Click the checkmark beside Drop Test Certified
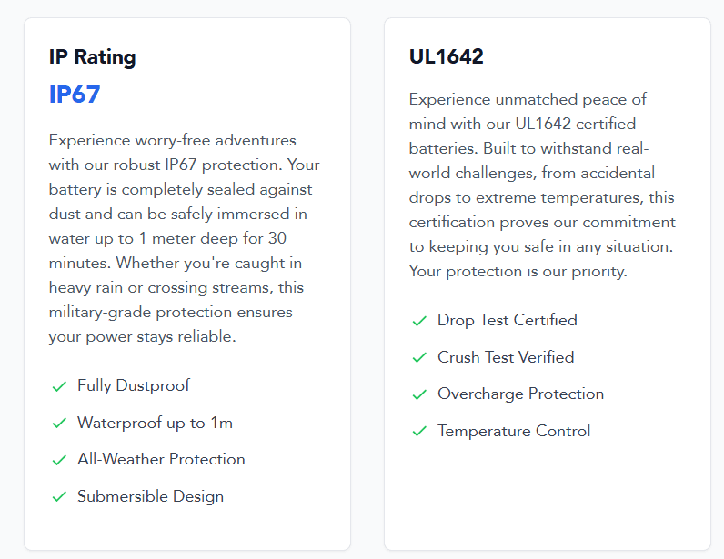 (x=419, y=321)
